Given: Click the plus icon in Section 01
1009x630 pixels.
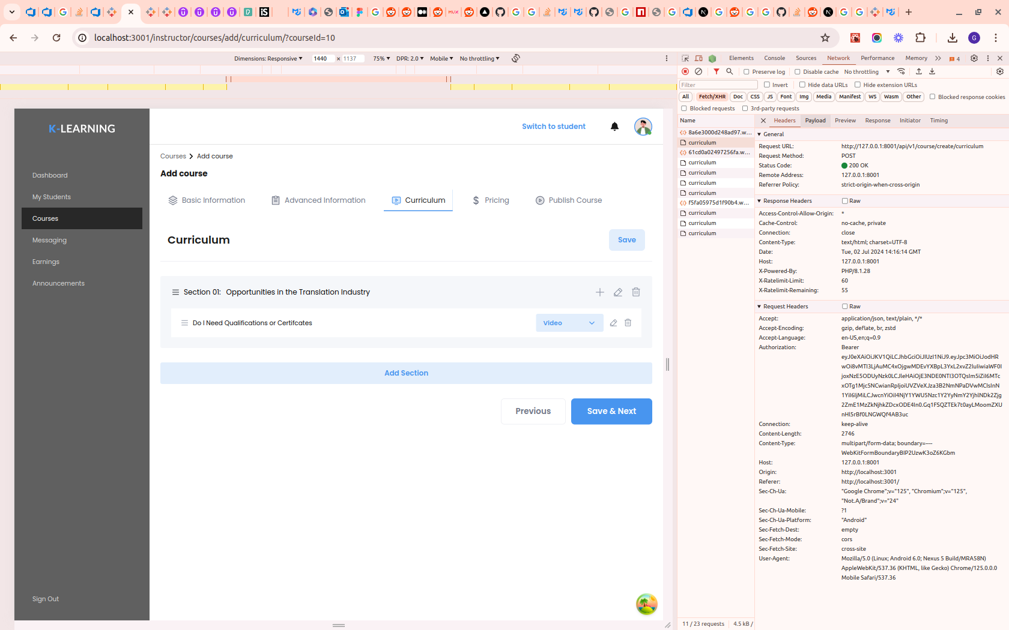Looking at the screenshot, I should click(599, 292).
